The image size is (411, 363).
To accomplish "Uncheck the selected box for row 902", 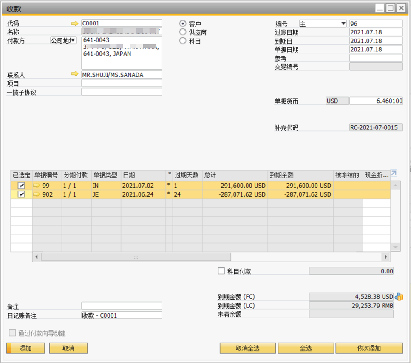I will tap(21, 194).
